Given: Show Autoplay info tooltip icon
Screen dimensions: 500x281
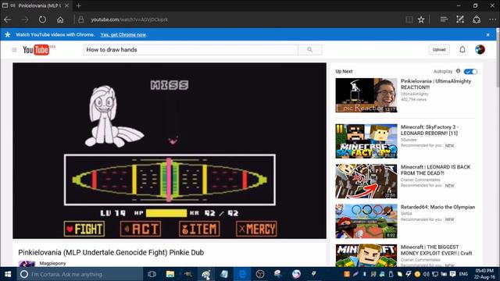Looking at the screenshot, I should (458, 71).
